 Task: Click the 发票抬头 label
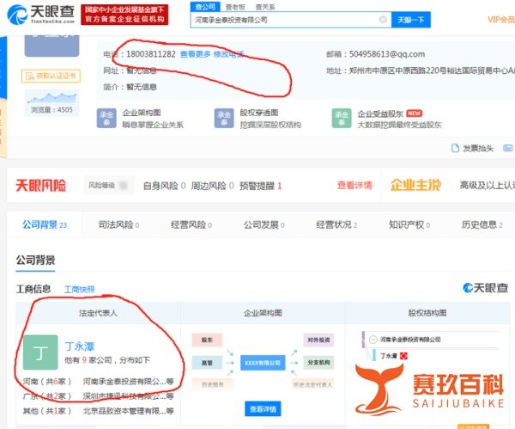coord(478,149)
